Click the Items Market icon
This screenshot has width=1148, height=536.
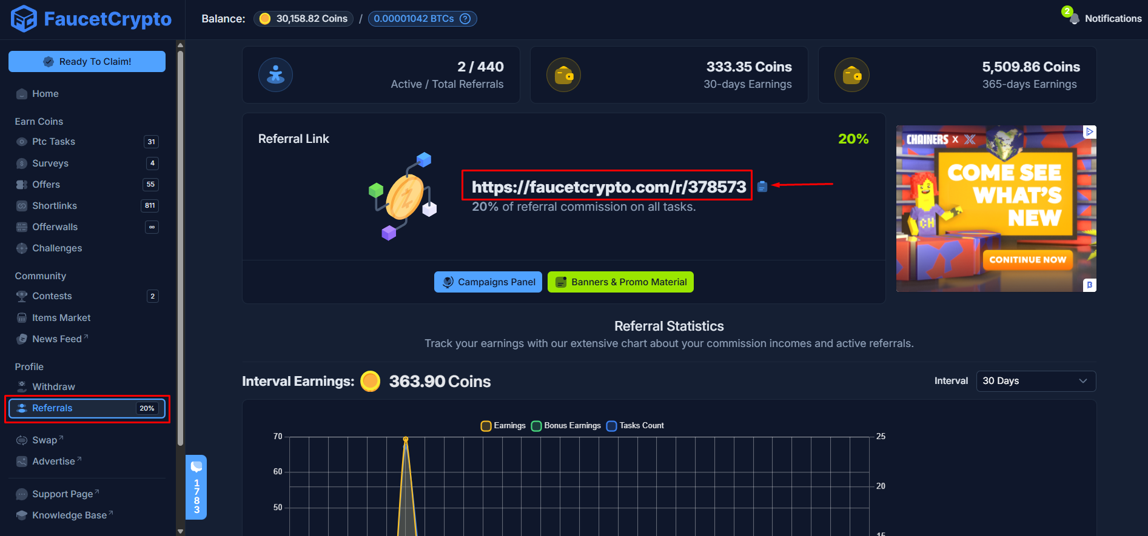click(x=22, y=318)
